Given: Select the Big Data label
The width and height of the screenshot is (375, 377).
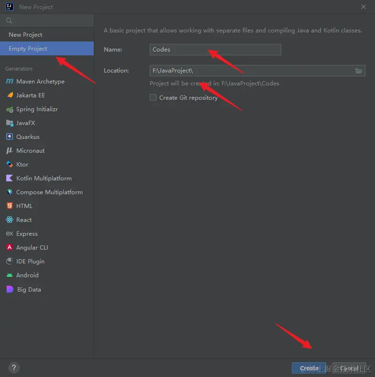Looking at the screenshot, I should 29,290.
